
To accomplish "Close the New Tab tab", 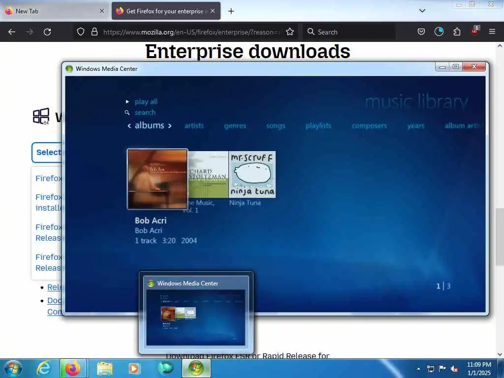I will click(x=102, y=11).
